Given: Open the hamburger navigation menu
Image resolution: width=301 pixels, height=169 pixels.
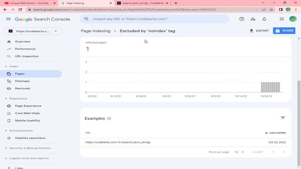Looking at the screenshot, I should (x=8, y=19).
